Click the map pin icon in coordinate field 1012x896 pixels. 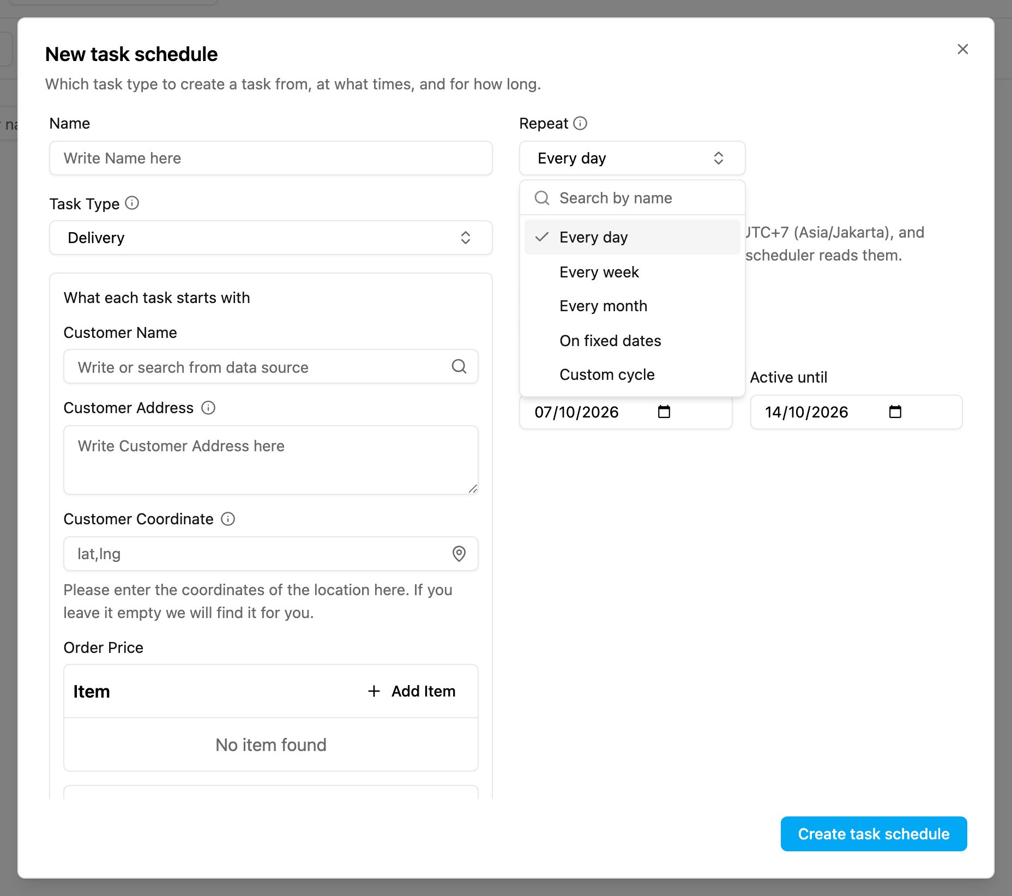tap(459, 554)
